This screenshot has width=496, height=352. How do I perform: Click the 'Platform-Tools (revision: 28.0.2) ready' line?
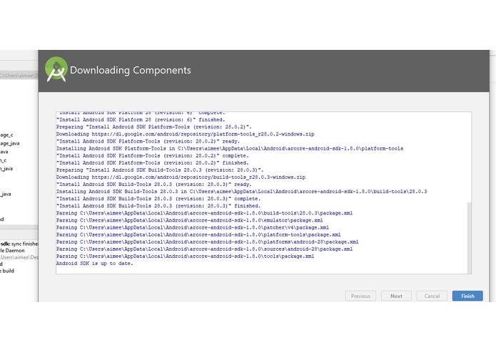coord(148,141)
